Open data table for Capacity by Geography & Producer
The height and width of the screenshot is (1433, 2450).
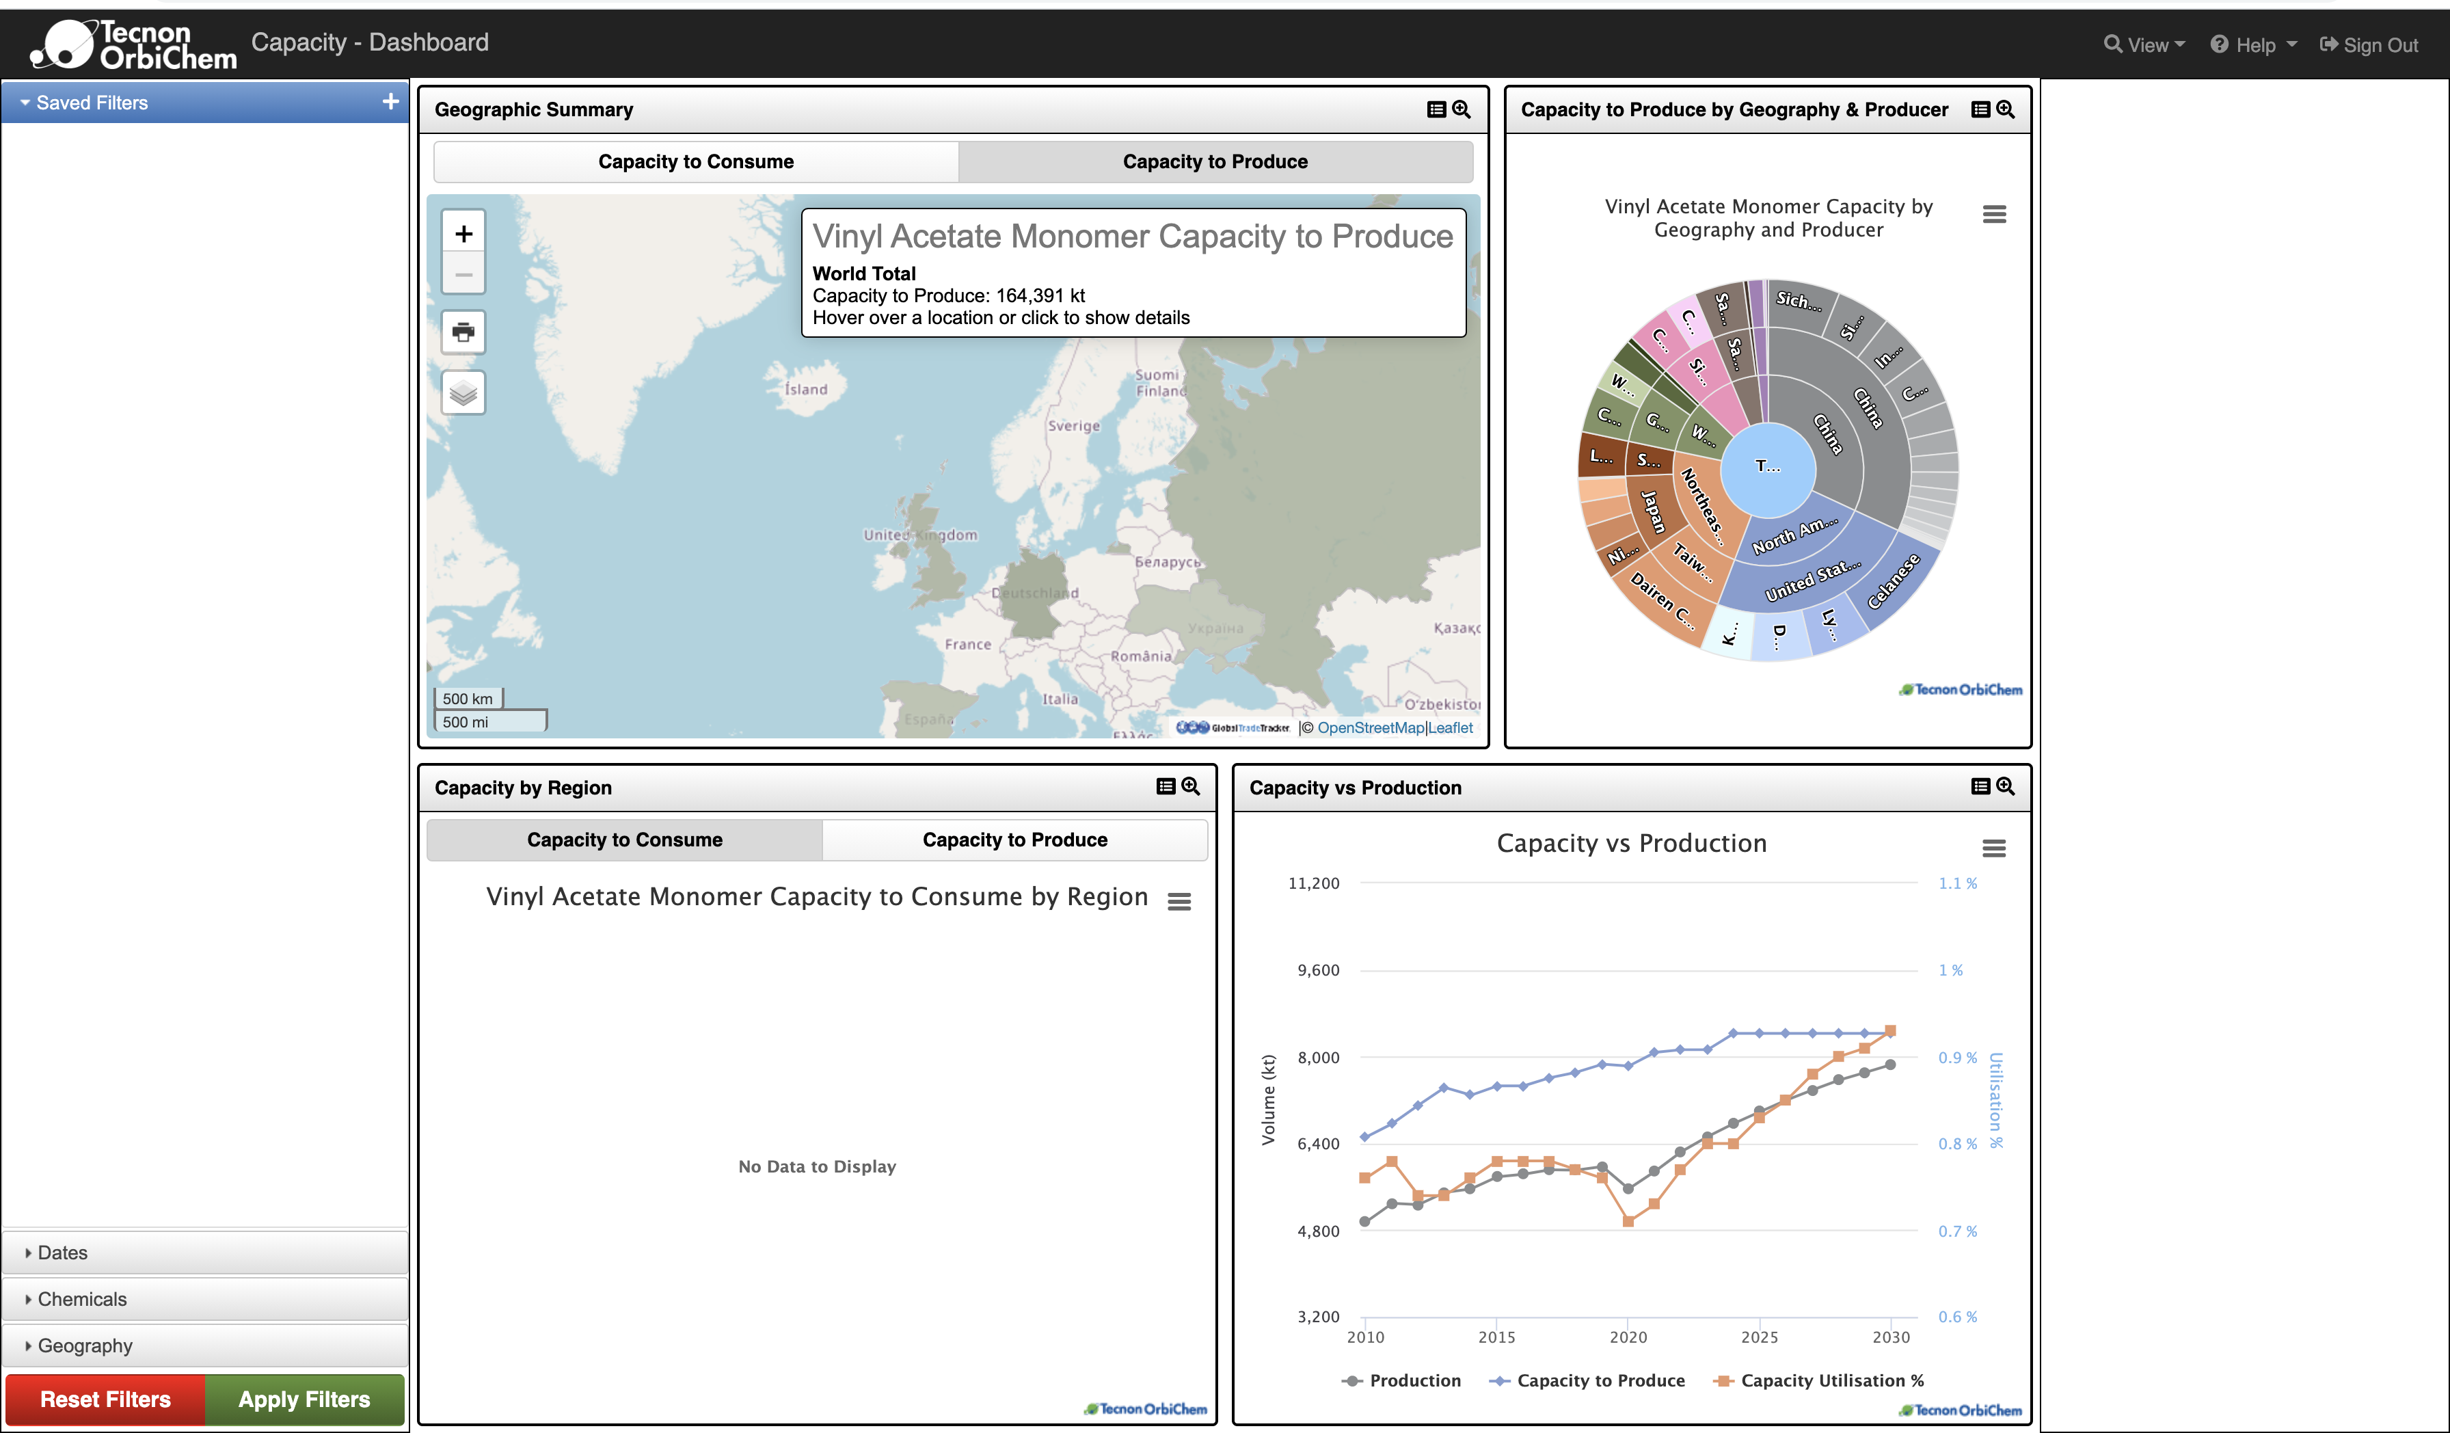(1980, 110)
